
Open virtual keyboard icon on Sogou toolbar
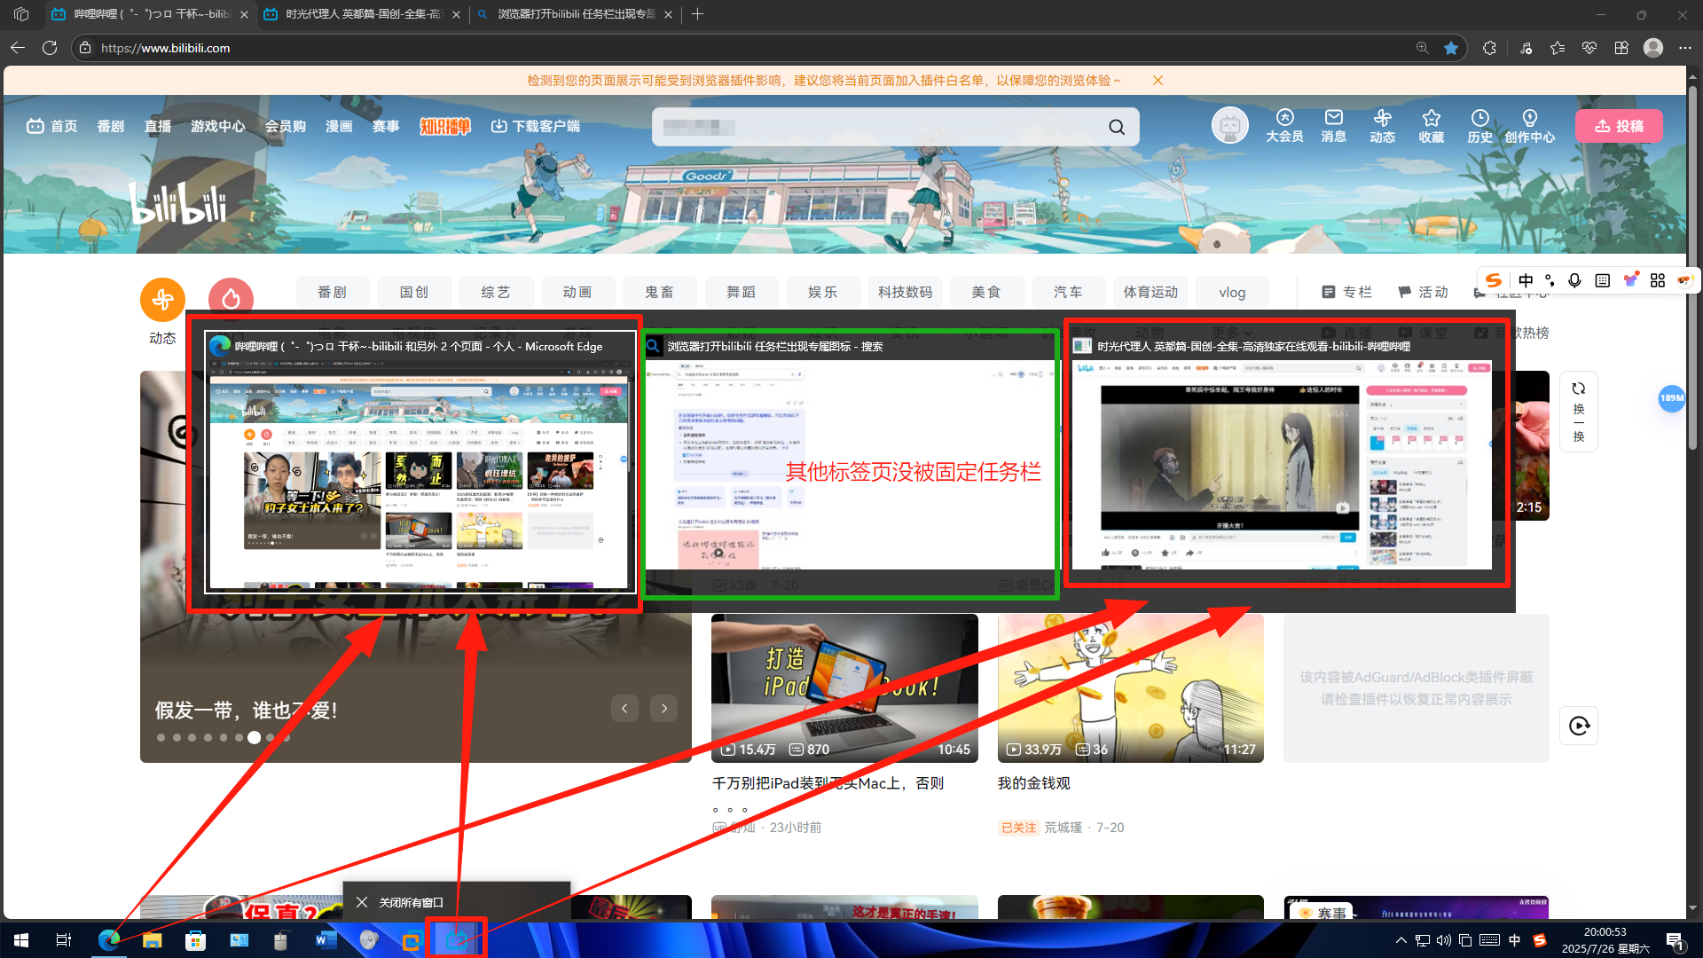(x=1602, y=280)
